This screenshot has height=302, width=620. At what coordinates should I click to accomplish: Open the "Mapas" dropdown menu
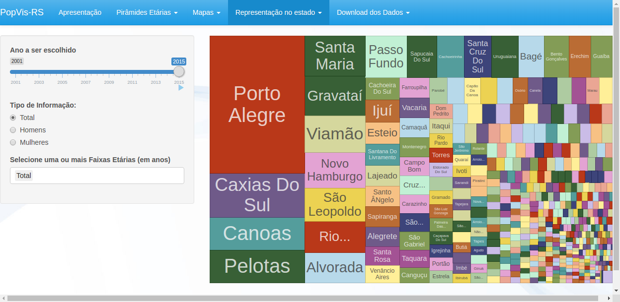tap(206, 12)
